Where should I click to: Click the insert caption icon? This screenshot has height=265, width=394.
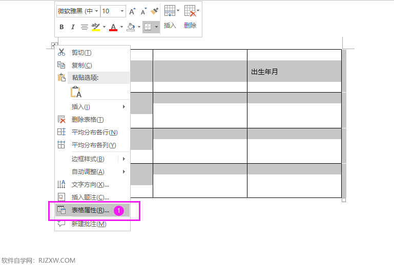pyautogui.click(x=61, y=197)
